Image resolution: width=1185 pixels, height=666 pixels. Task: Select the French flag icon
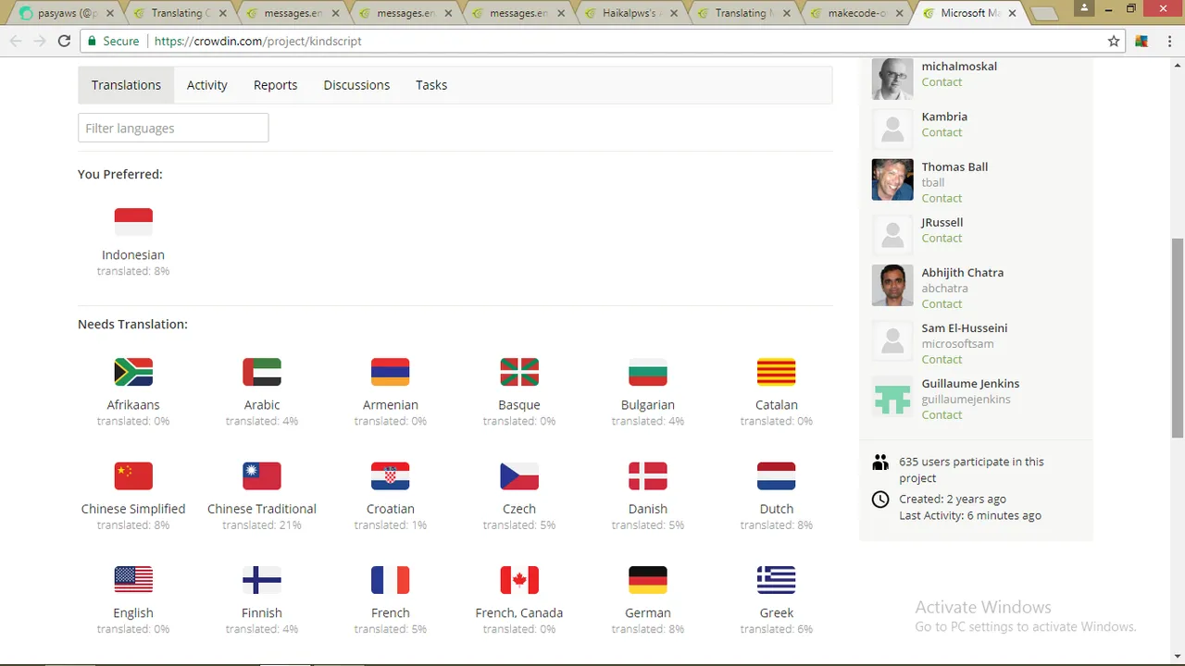coord(390,580)
